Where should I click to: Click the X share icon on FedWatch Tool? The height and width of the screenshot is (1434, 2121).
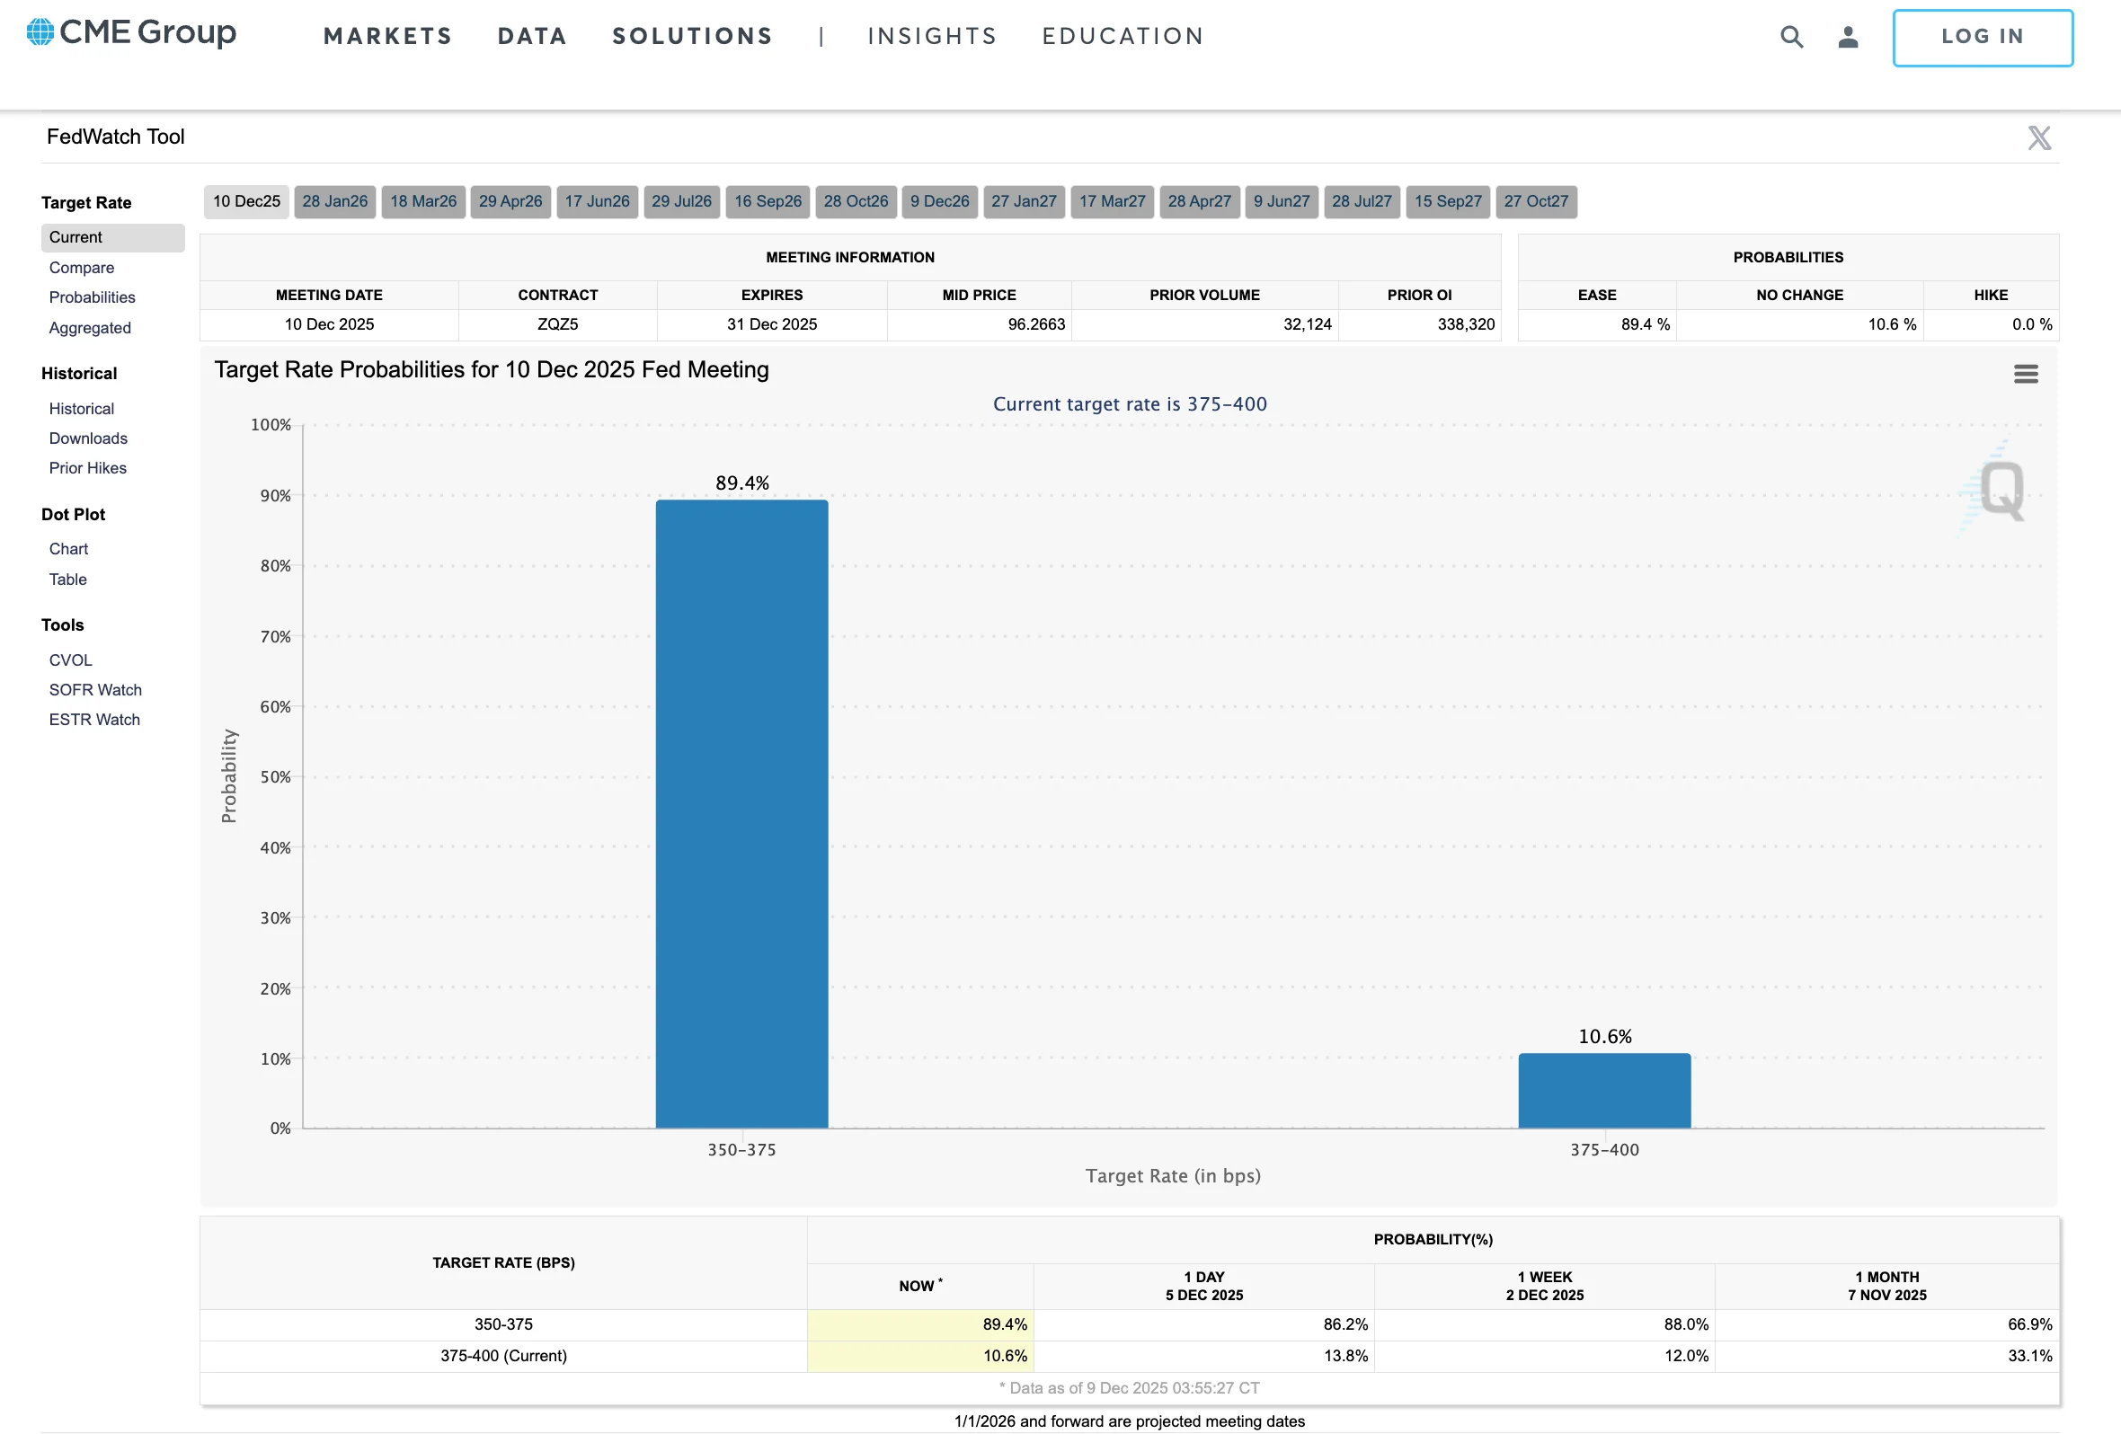(2039, 137)
